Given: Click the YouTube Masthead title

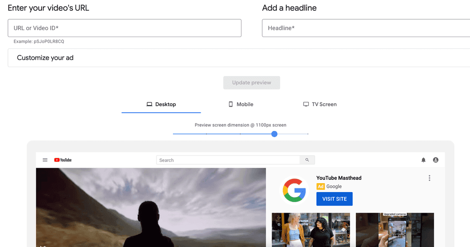Looking at the screenshot, I should point(339,178).
